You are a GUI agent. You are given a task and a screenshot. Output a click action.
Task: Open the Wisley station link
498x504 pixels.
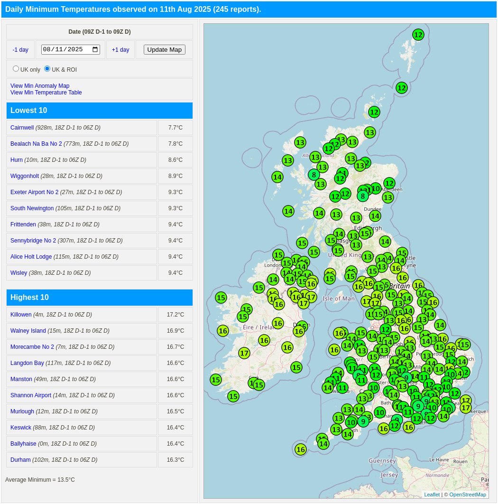click(x=18, y=273)
